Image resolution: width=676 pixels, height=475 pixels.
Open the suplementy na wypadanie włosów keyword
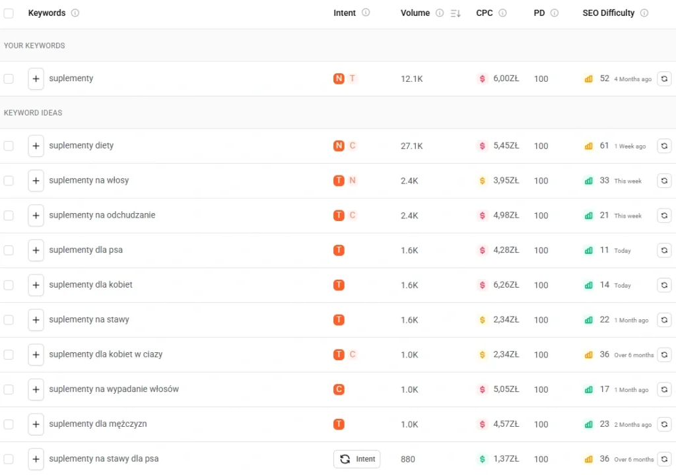(114, 389)
